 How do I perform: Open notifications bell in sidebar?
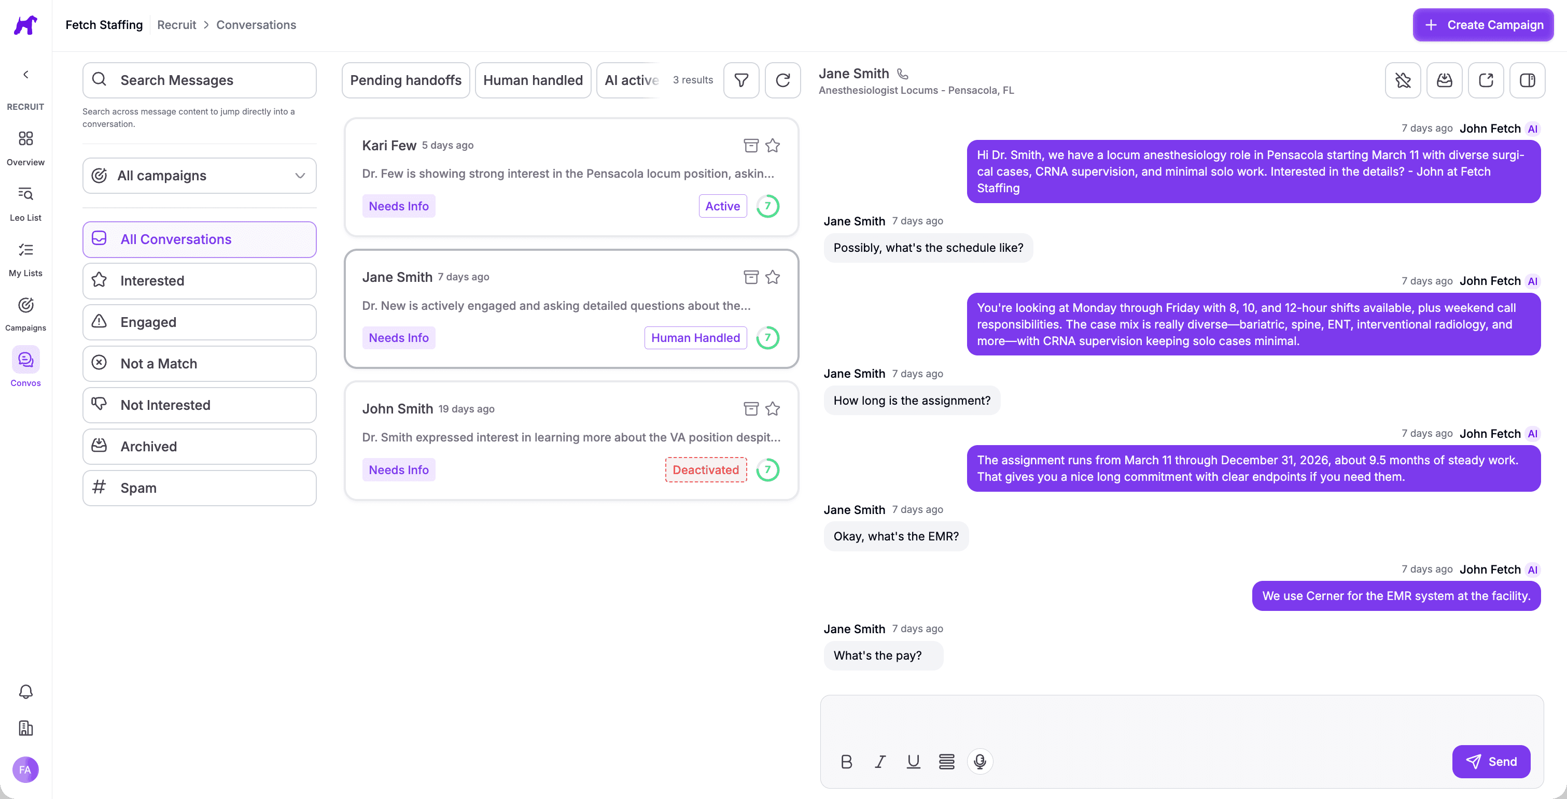point(25,691)
